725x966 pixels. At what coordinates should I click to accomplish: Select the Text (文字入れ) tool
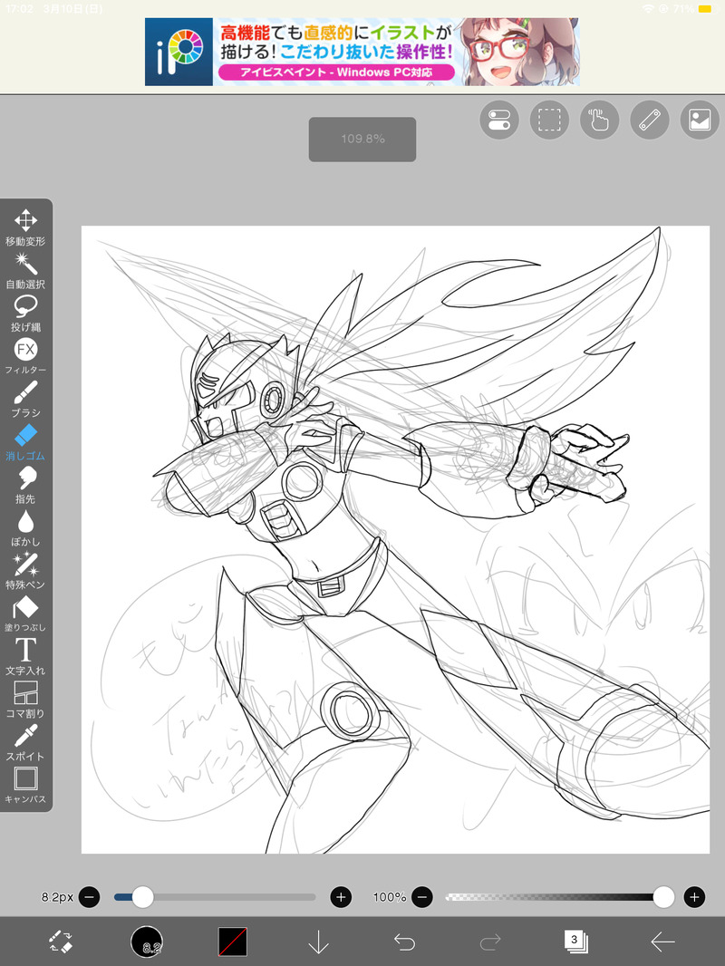click(x=25, y=657)
